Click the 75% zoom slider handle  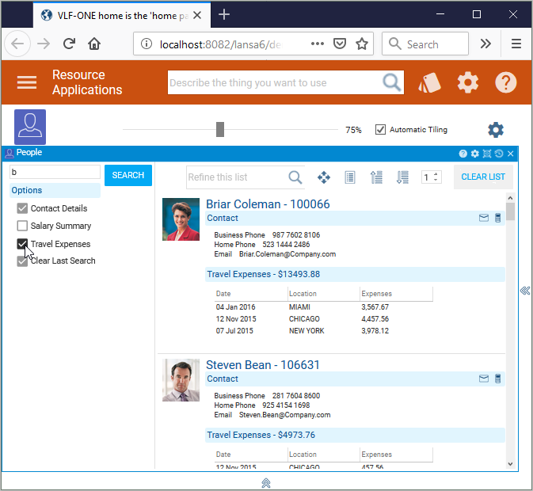(220, 130)
